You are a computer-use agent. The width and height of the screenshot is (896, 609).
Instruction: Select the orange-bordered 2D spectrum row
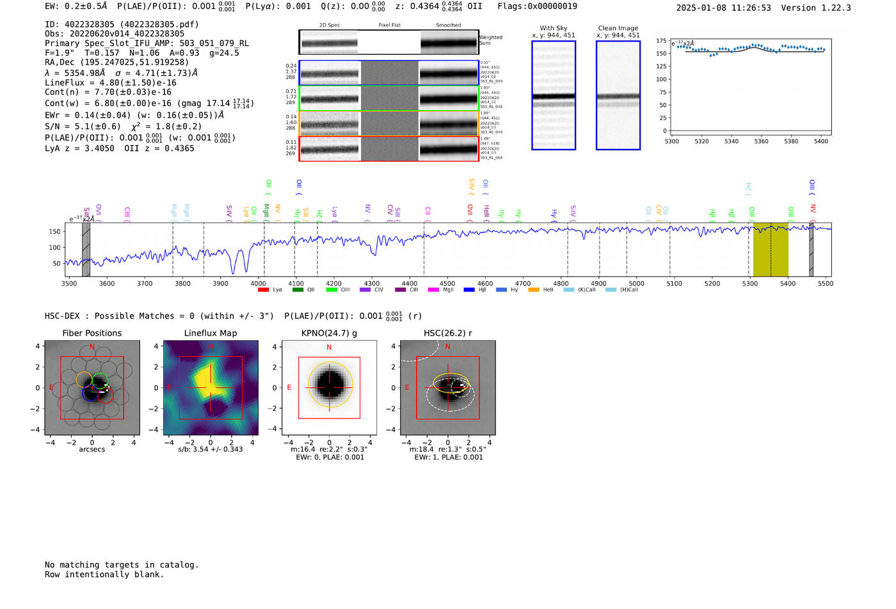388,123
